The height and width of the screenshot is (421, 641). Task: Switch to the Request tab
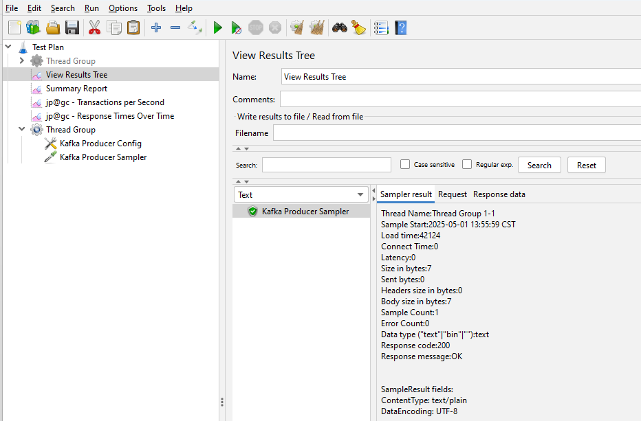tap(452, 194)
